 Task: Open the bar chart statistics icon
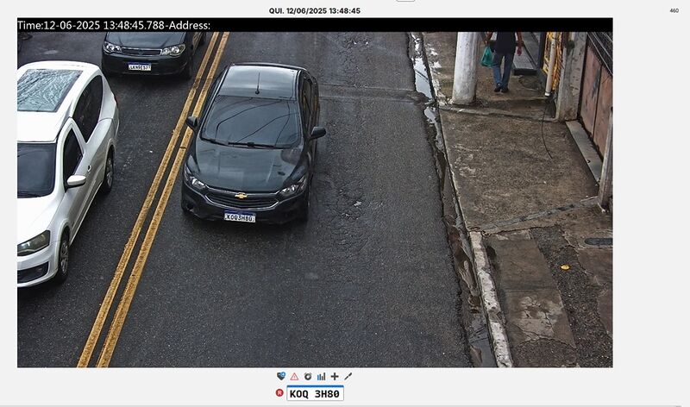pos(321,377)
